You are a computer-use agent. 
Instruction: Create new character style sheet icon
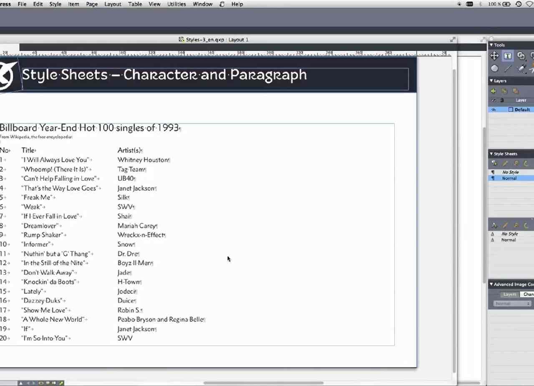point(494,225)
